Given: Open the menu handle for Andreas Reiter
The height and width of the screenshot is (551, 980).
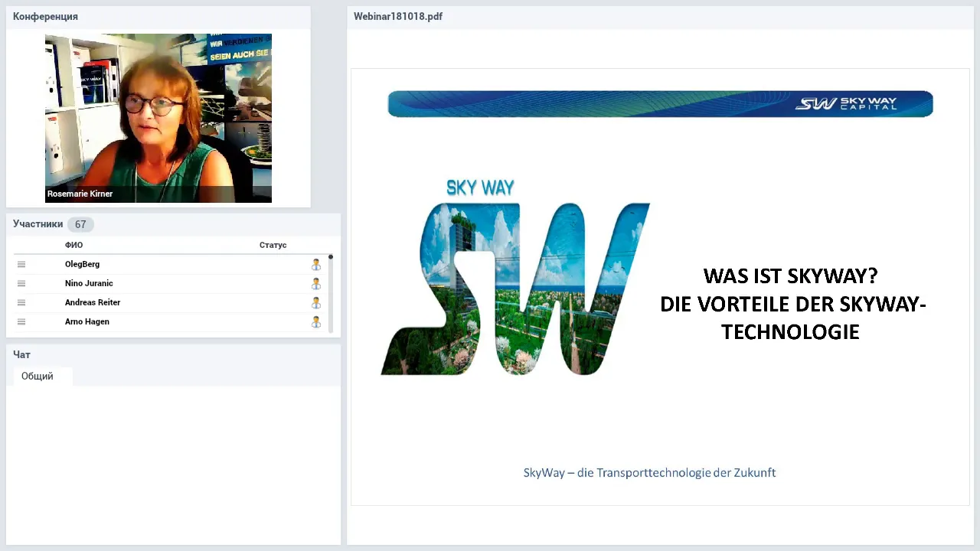Looking at the screenshot, I should tap(21, 303).
